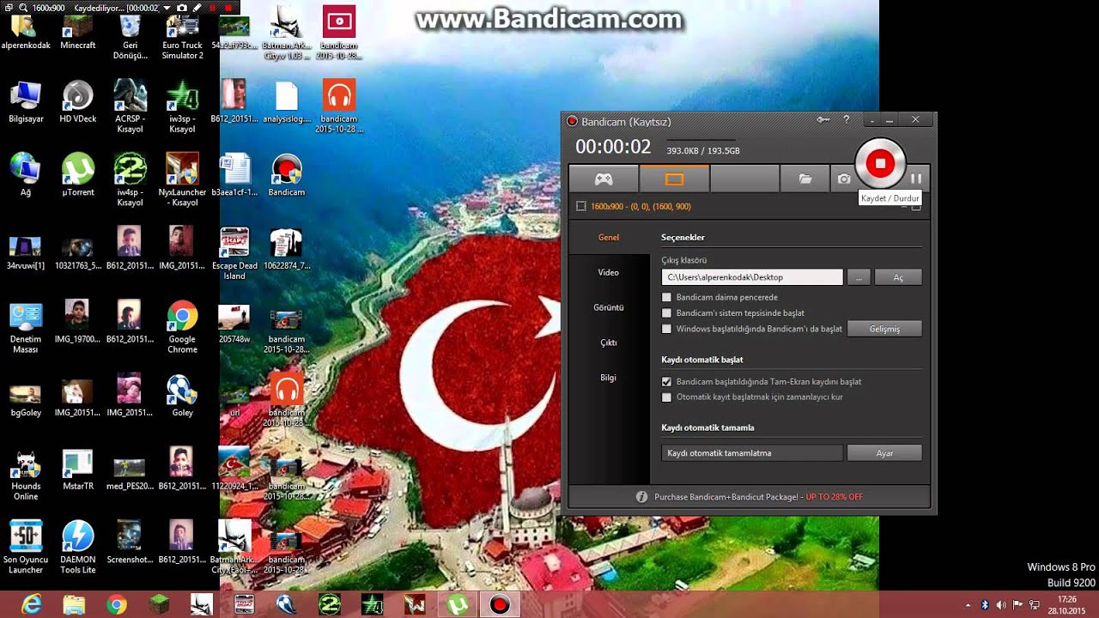1099x618 pixels.
Task: Click the red stop icon on overlay bar
Action: pos(228,8)
